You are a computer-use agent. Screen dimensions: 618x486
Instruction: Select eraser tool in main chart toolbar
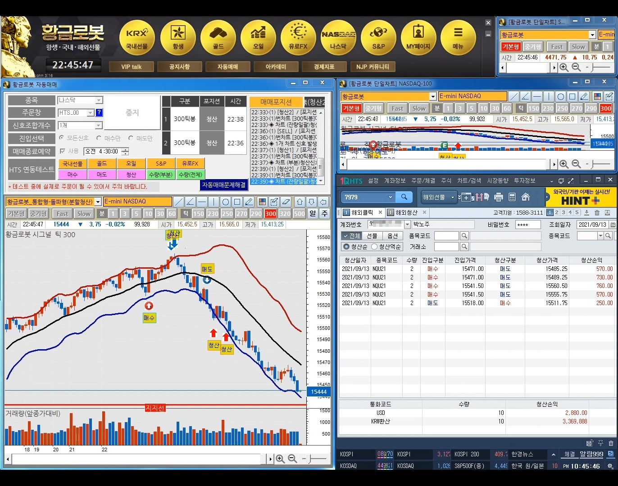click(286, 202)
